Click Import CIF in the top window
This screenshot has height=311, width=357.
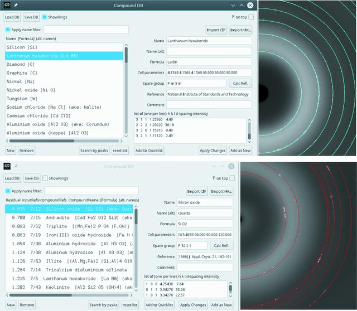(216, 30)
